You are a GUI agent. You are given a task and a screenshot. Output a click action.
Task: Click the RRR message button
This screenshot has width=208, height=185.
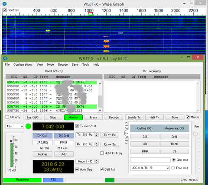coord(145,151)
